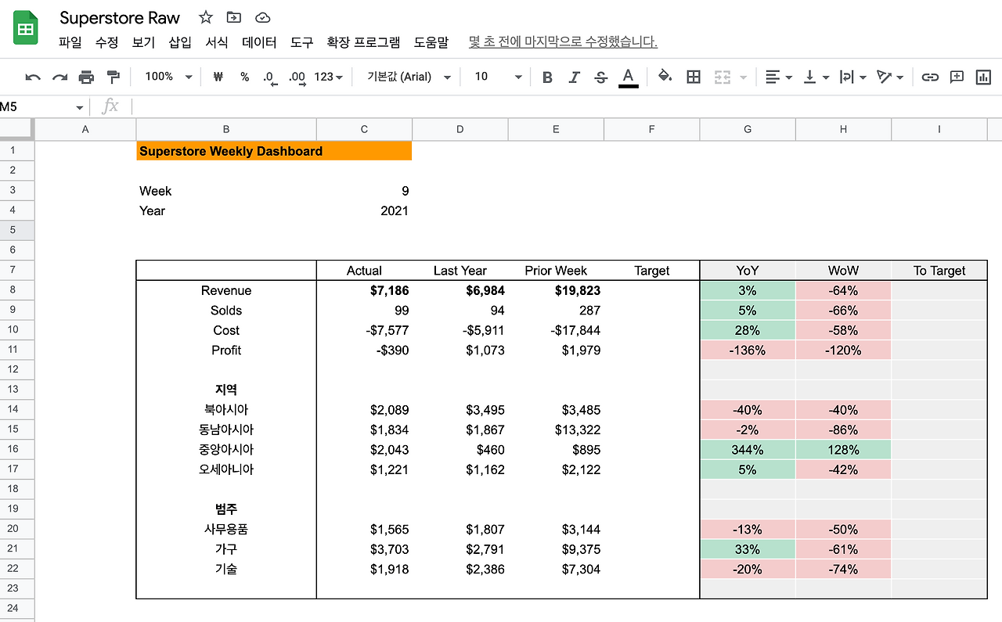
Task: Select the 중앙아시아 YoY cell 344%
Action: [x=748, y=450]
